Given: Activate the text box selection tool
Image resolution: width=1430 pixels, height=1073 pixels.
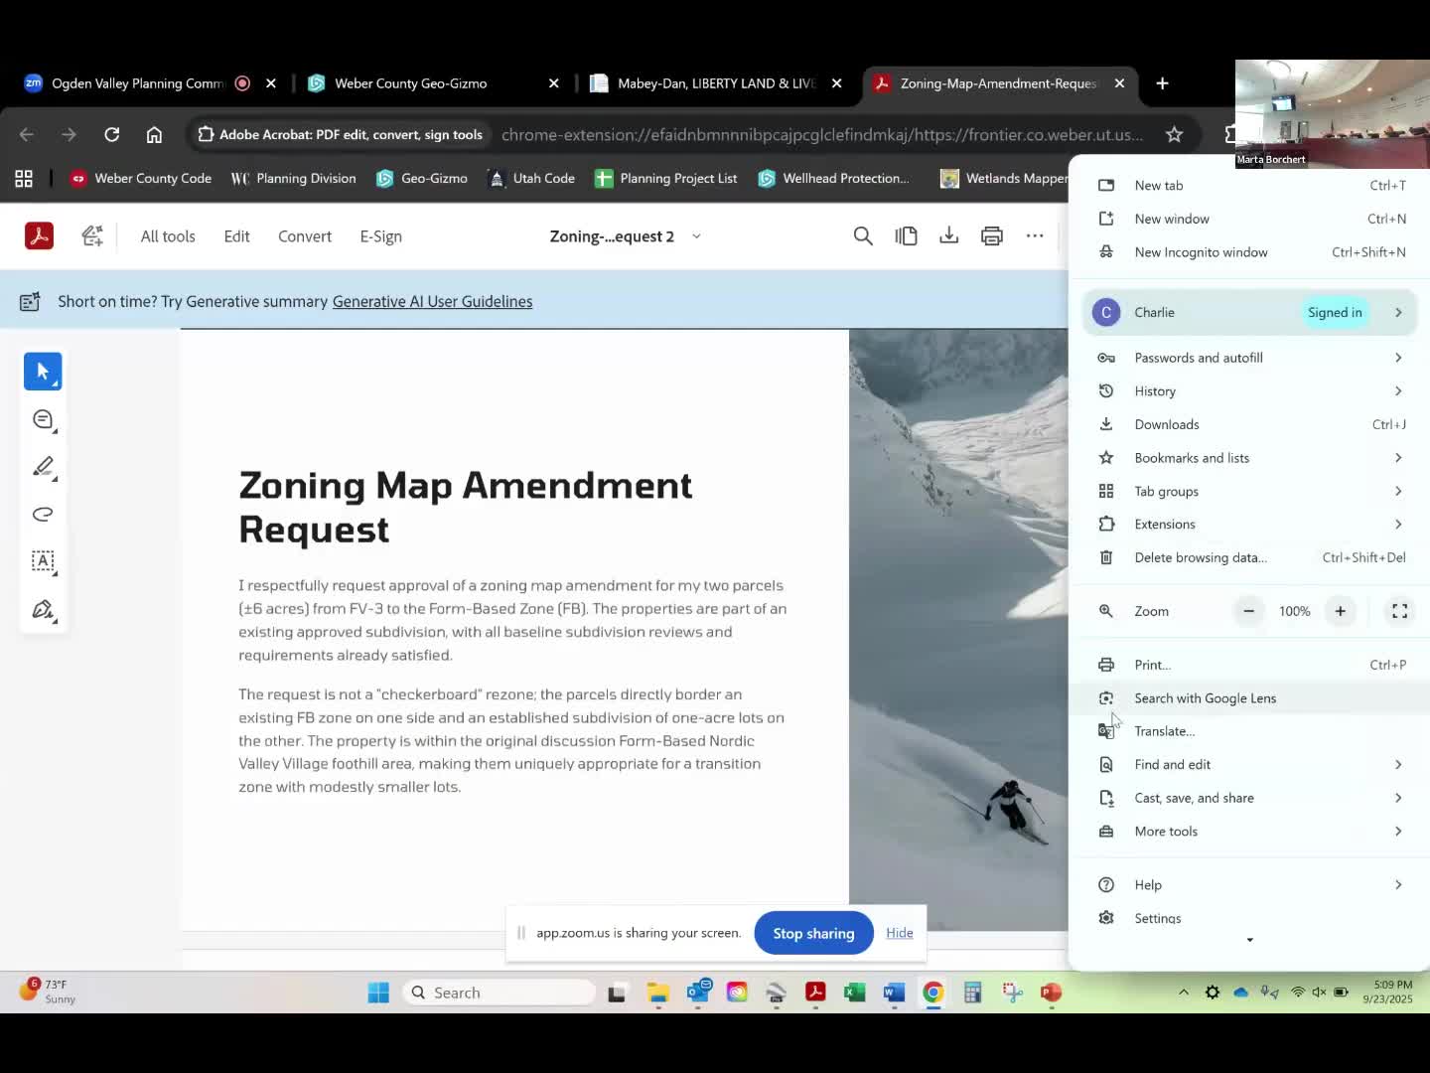Looking at the screenshot, I should coord(43,561).
